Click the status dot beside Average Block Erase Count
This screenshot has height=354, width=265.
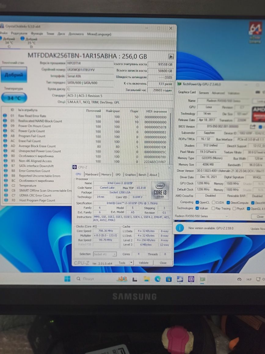[5, 146]
